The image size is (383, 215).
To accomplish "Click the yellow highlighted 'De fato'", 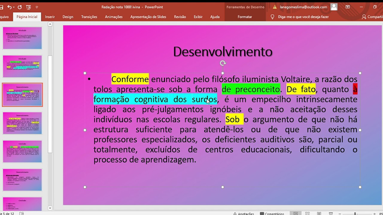I will point(301,89).
